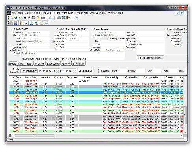Switch to the Labour tab
This screenshot has width=194, height=148.
coord(29,64)
